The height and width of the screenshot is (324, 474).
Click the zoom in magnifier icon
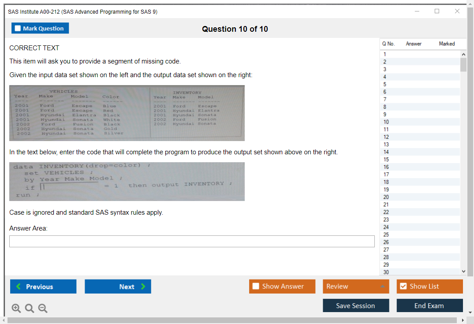click(x=16, y=309)
